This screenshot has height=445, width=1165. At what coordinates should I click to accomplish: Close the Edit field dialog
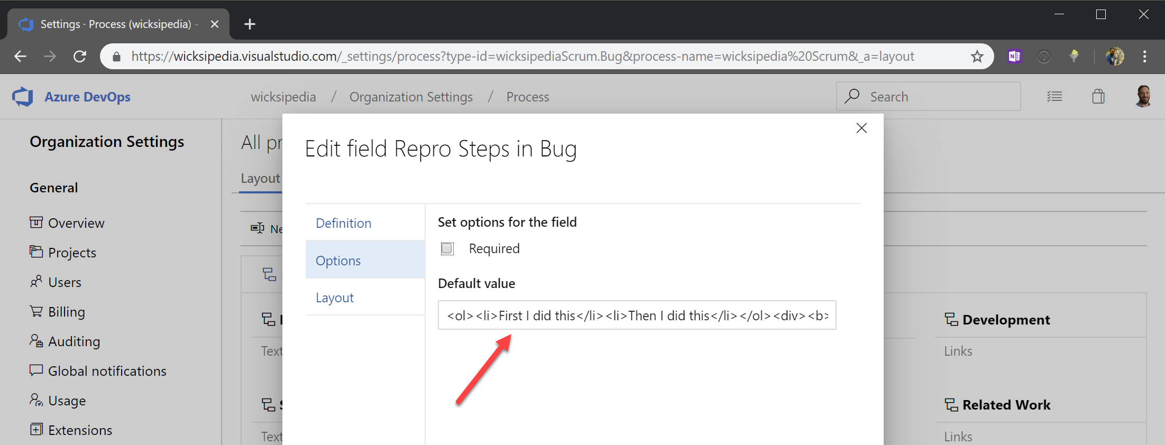tap(861, 128)
